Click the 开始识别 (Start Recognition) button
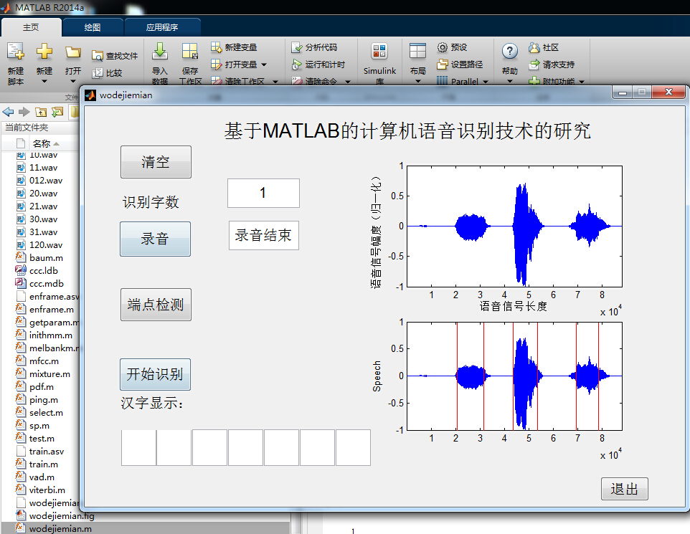The width and height of the screenshot is (690, 534). click(x=156, y=374)
